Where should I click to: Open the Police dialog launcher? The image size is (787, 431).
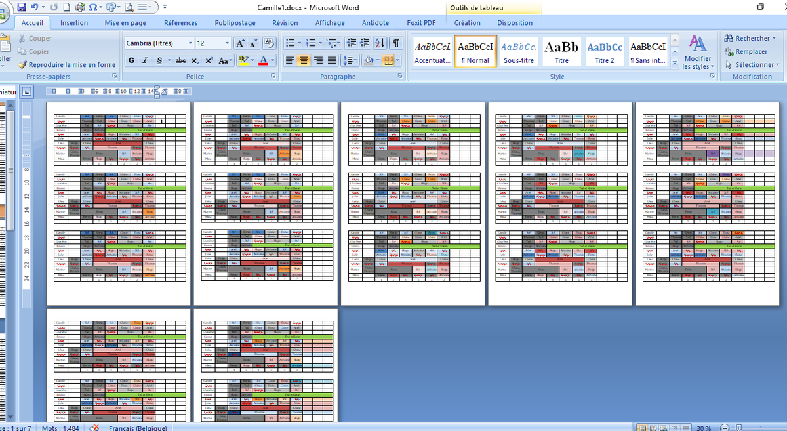[273, 77]
